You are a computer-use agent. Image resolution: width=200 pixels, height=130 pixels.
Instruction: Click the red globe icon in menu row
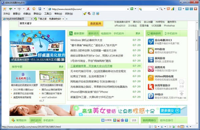[x=89, y=14]
